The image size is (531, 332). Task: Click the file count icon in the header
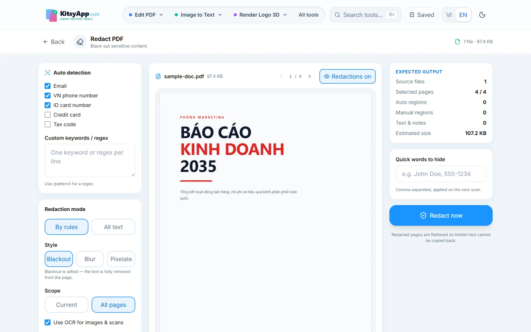(458, 42)
